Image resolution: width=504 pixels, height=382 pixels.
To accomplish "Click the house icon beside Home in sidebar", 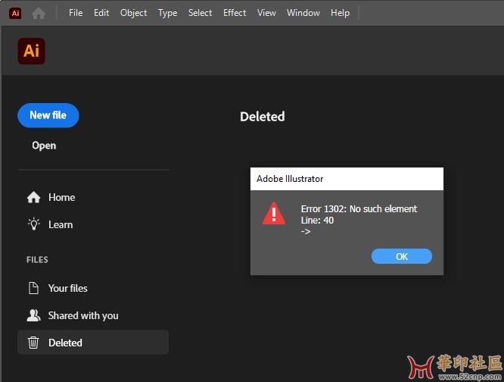I will pos(34,197).
